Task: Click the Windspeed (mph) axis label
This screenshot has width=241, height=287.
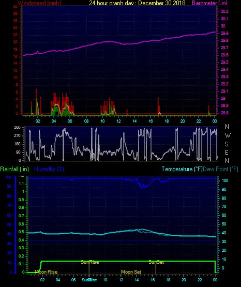Action: pyautogui.click(x=39, y=3)
